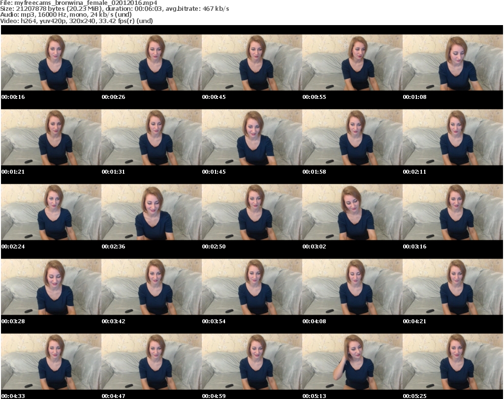Click the 00:04:21 timestamp label
The width and height of the screenshot is (504, 399).
414,321
